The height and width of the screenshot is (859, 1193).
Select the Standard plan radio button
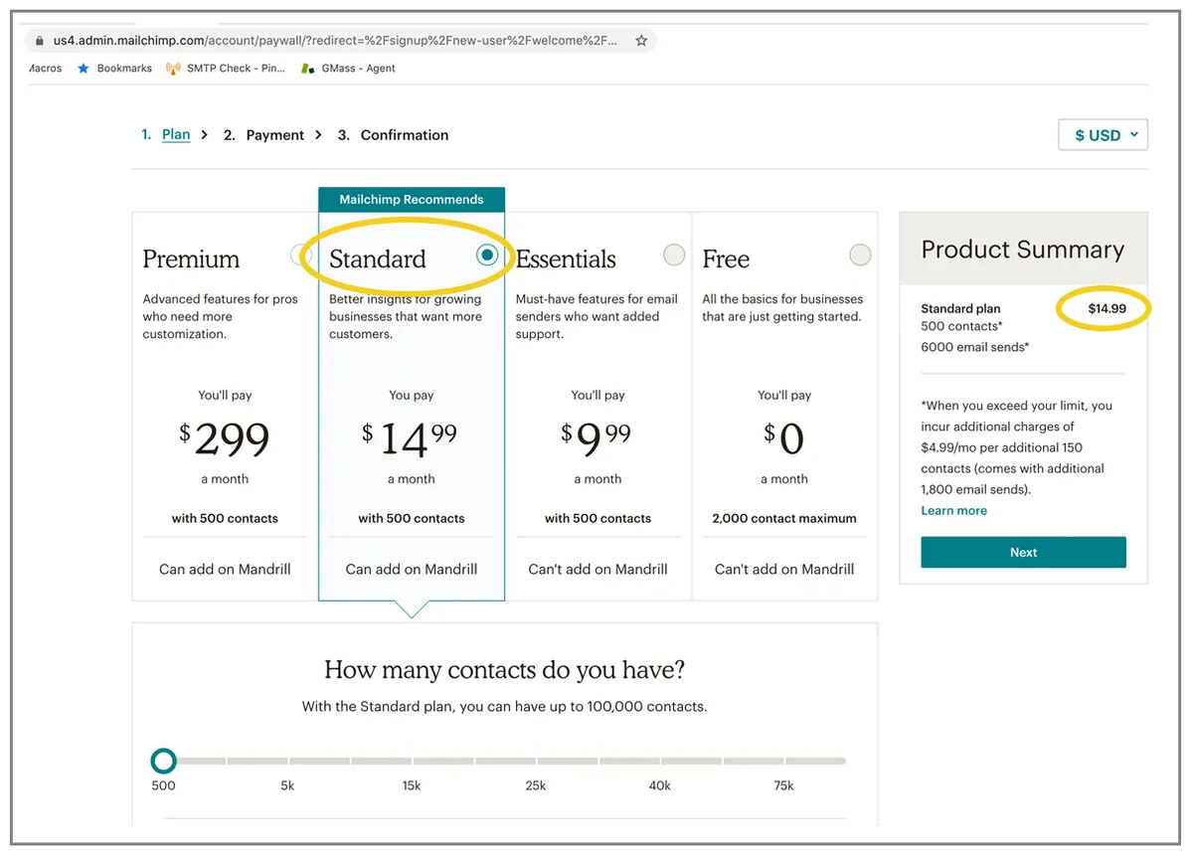(x=487, y=256)
